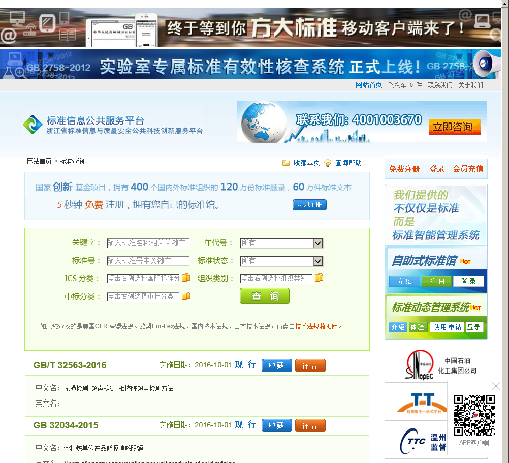Click the 中标分类 input field

pyautogui.click(x=143, y=297)
